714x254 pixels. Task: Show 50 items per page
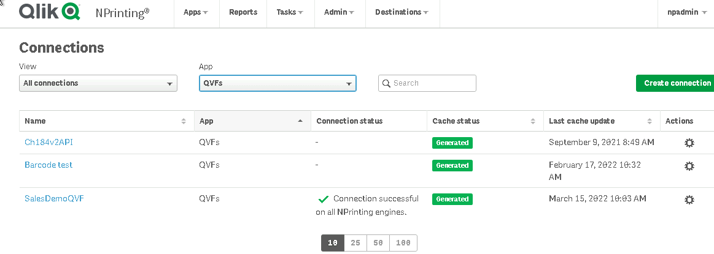378,243
